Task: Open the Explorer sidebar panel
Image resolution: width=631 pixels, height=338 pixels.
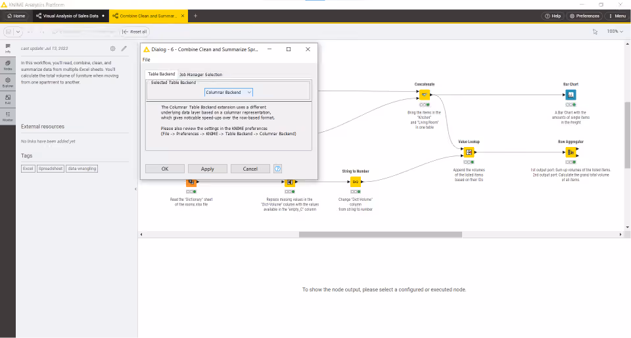Action: point(8,82)
